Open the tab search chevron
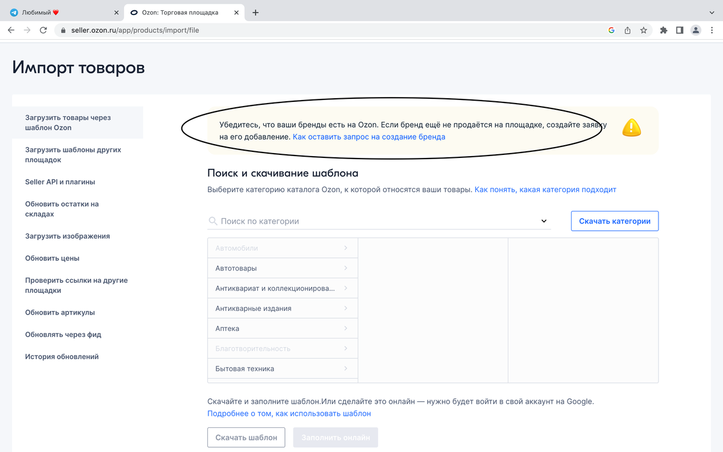Image resolution: width=723 pixels, height=452 pixels. (712, 12)
